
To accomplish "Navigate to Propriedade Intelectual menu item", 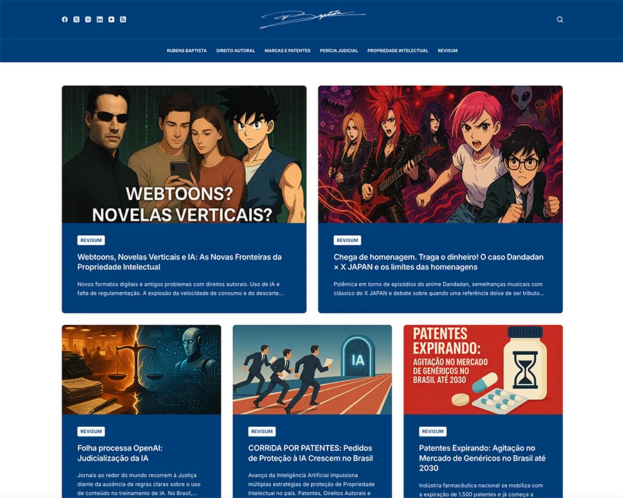I will click(x=397, y=50).
